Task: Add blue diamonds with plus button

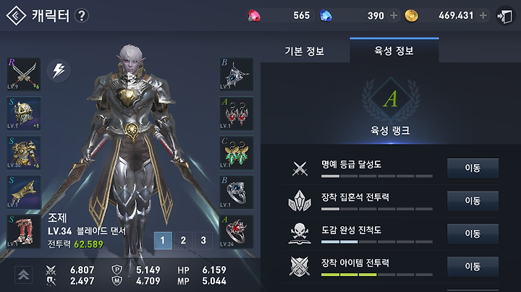Action: click(x=394, y=15)
